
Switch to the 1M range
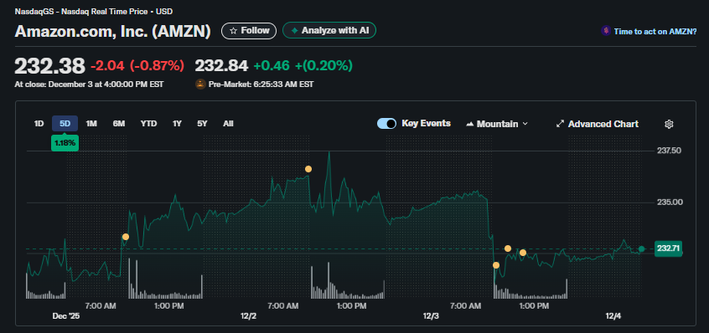pyautogui.click(x=91, y=124)
